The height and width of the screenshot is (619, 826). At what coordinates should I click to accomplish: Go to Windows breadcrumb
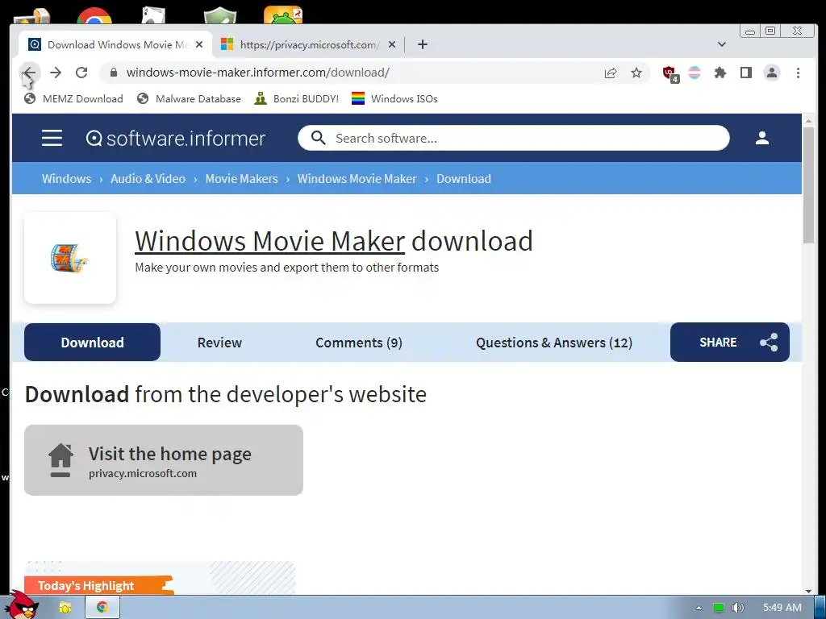click(66, 178)
